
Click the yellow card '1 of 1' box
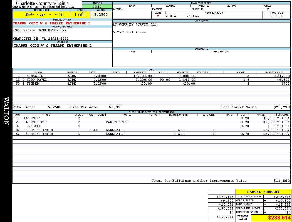point(80,14)
